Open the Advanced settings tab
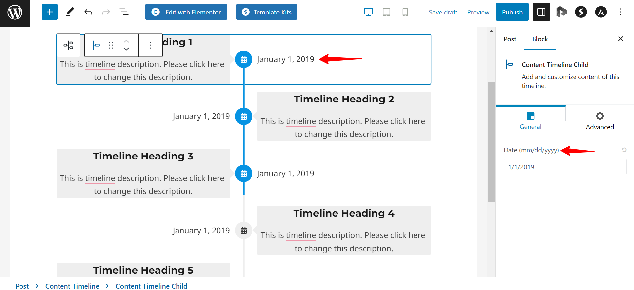The height and width of the screenshot is (290, 634). pyautogui.click(x=599, y=121)
